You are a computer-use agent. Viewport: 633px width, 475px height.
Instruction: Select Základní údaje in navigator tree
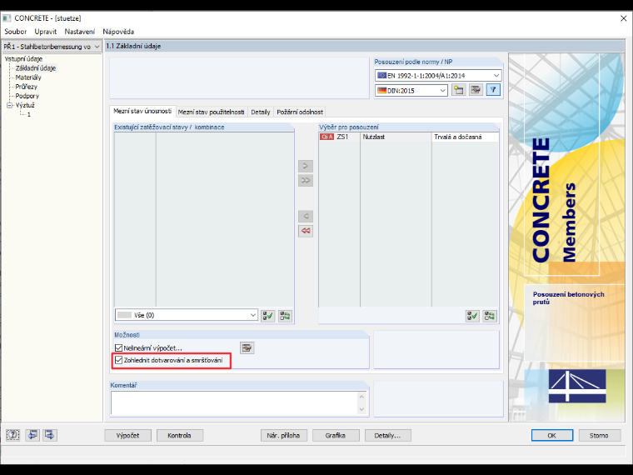36,68
